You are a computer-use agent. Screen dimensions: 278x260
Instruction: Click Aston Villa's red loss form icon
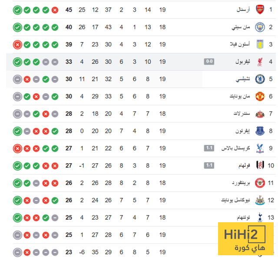pyautogui.click(x=17, y=44)
